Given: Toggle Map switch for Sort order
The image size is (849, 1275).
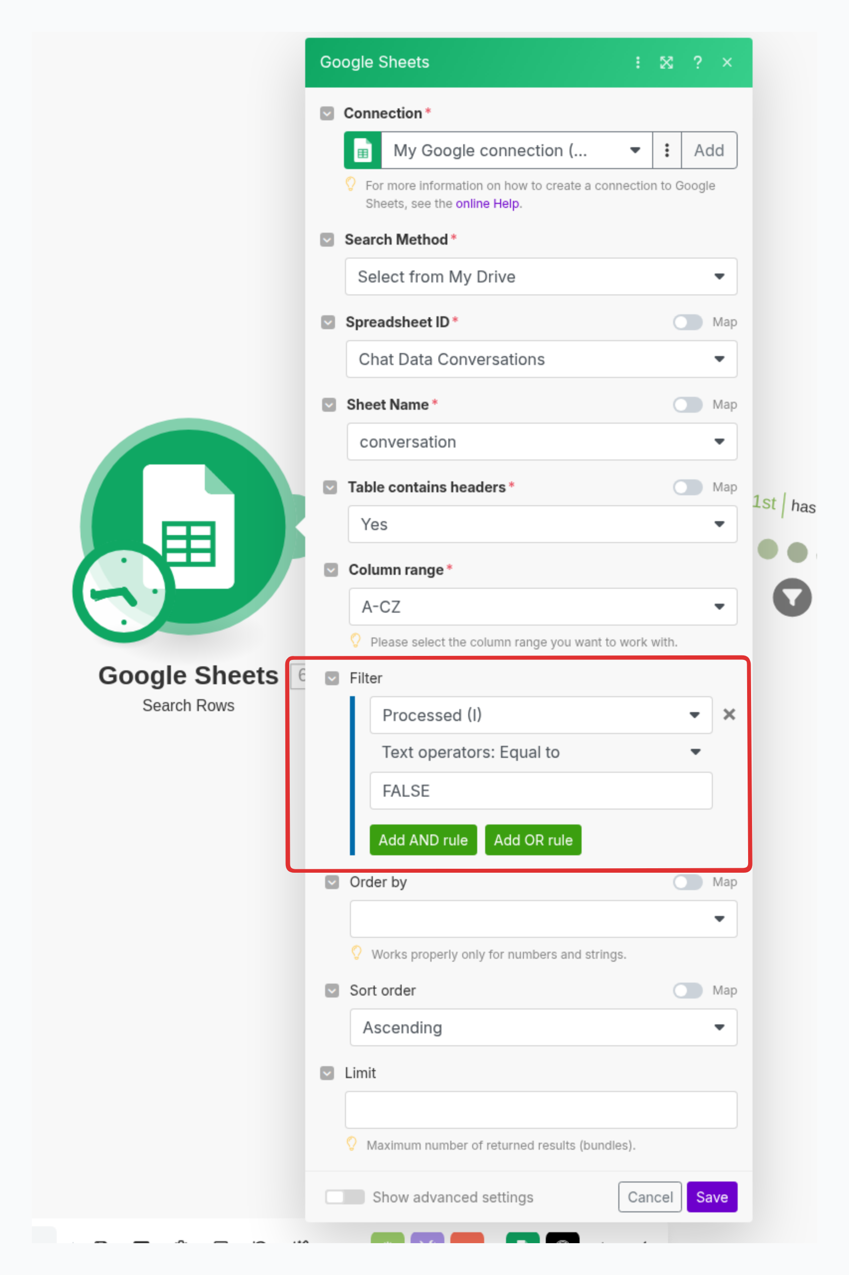Looking at the screenshot, I should tap(687, 991).
